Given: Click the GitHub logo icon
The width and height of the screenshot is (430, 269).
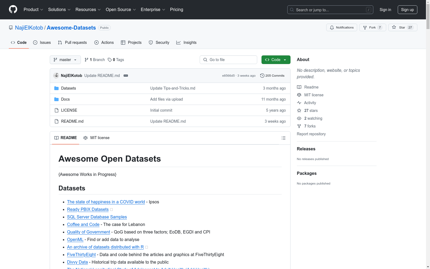Looking at the screenshot, I should [13, 9].
